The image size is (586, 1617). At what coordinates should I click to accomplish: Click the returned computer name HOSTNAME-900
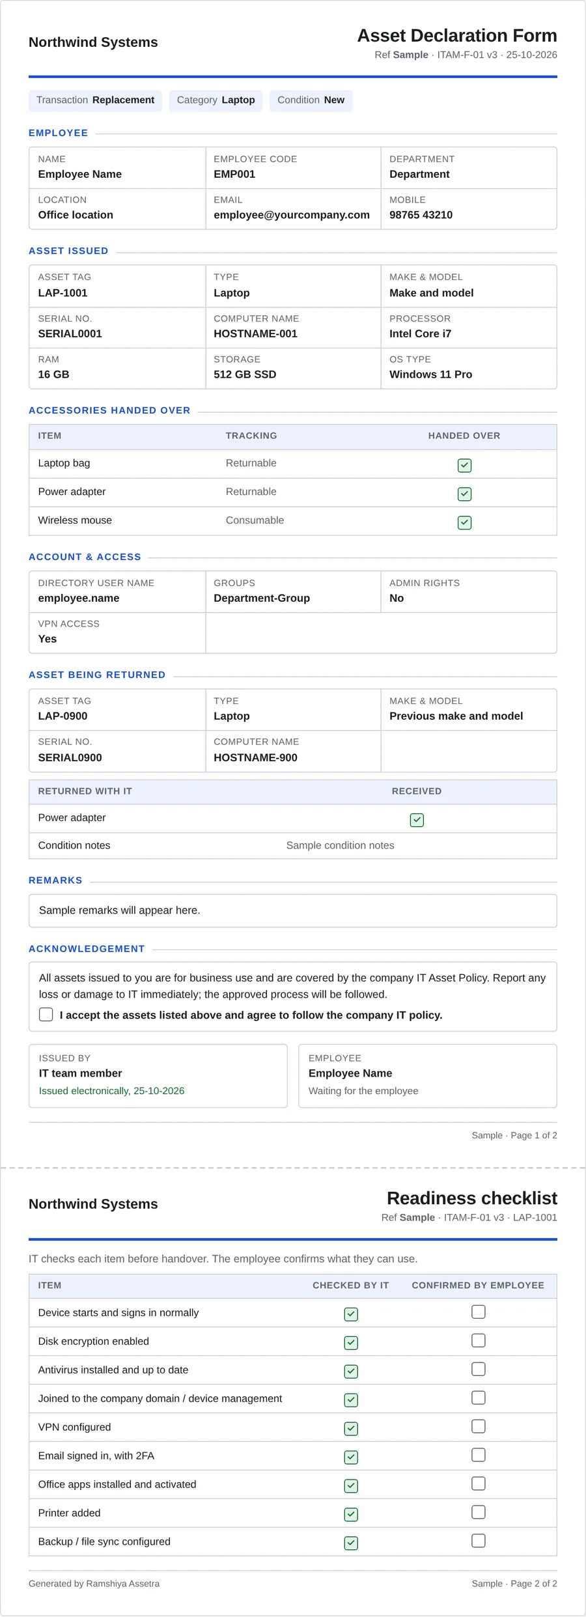coord(255,758)
